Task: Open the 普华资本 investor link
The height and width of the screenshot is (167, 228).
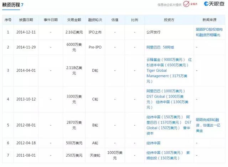Action: point(169,131)
